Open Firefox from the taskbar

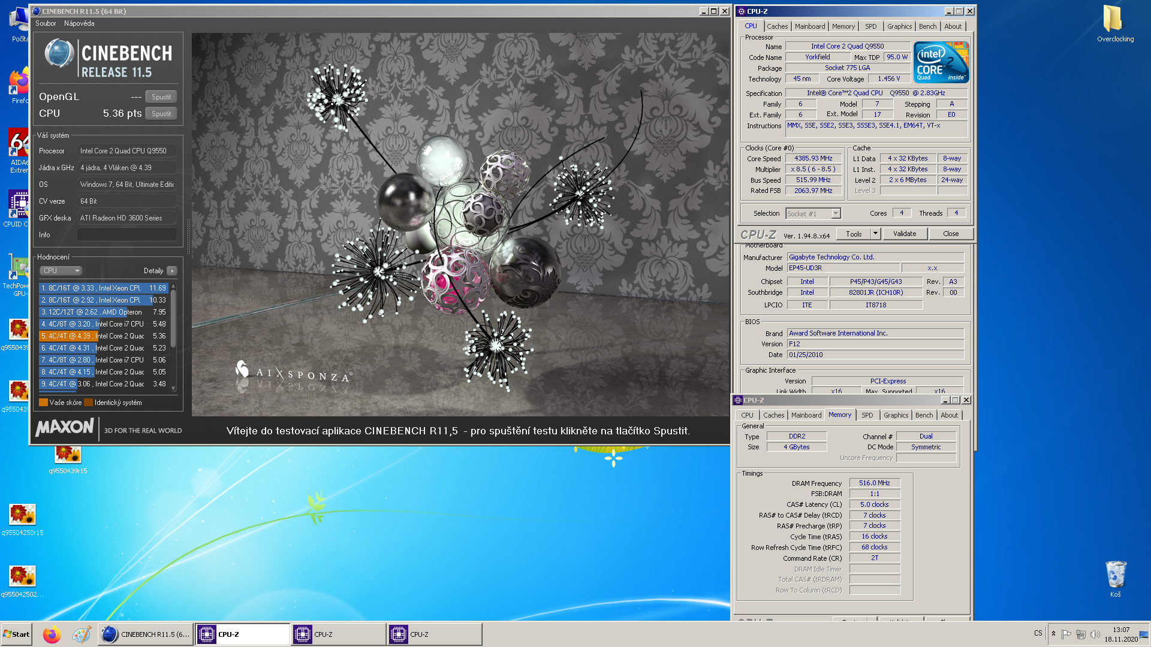pos(52,634)
